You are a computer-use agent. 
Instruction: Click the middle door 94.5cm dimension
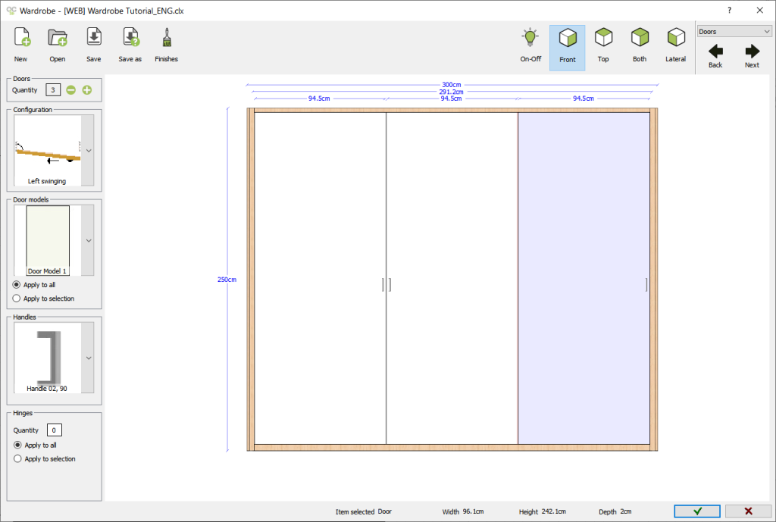[x=452, y=98]
